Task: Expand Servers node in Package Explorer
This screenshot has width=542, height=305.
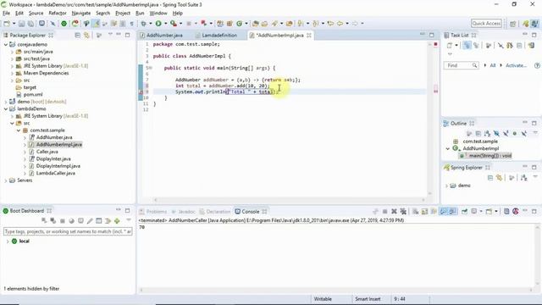Action: [6, 180]
